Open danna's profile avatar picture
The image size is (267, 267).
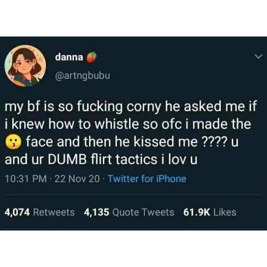[x=25, y=66]
